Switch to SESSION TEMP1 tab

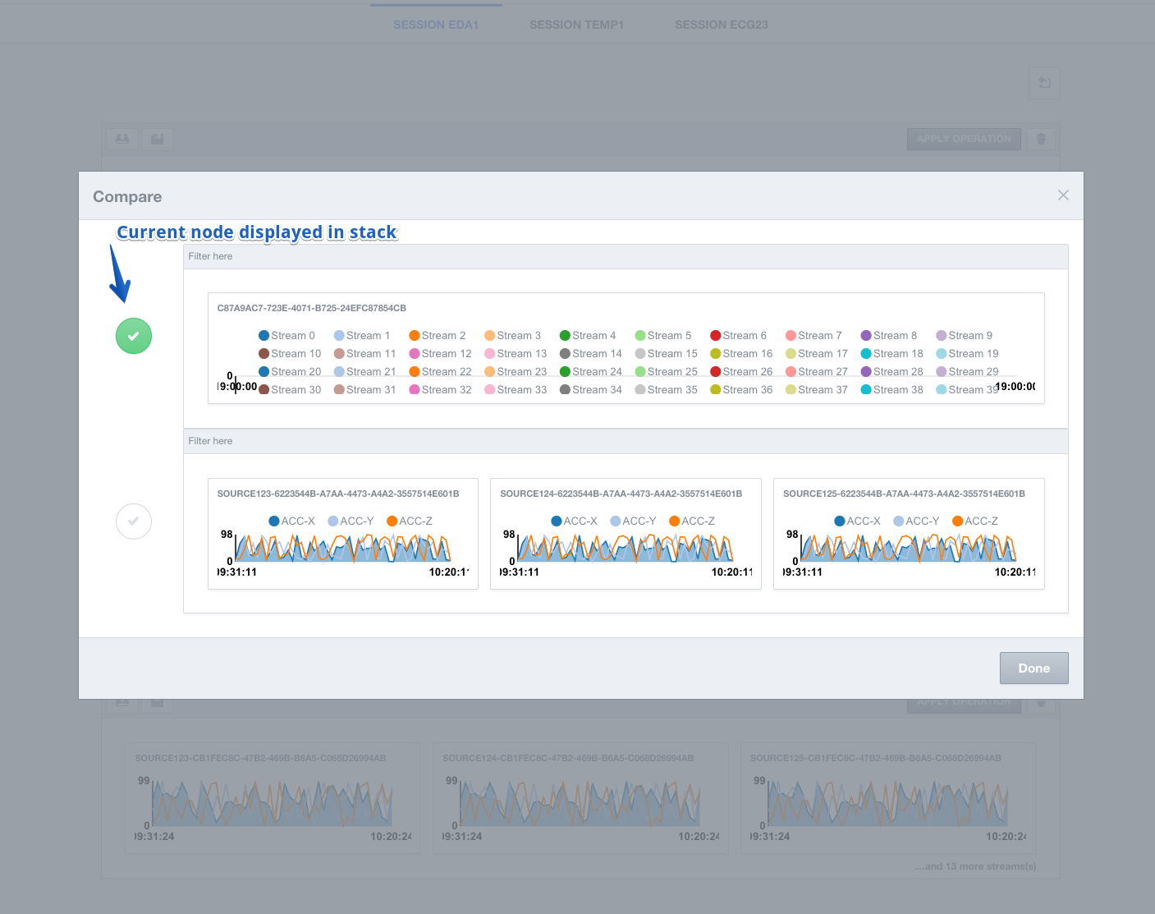[576, 25]
